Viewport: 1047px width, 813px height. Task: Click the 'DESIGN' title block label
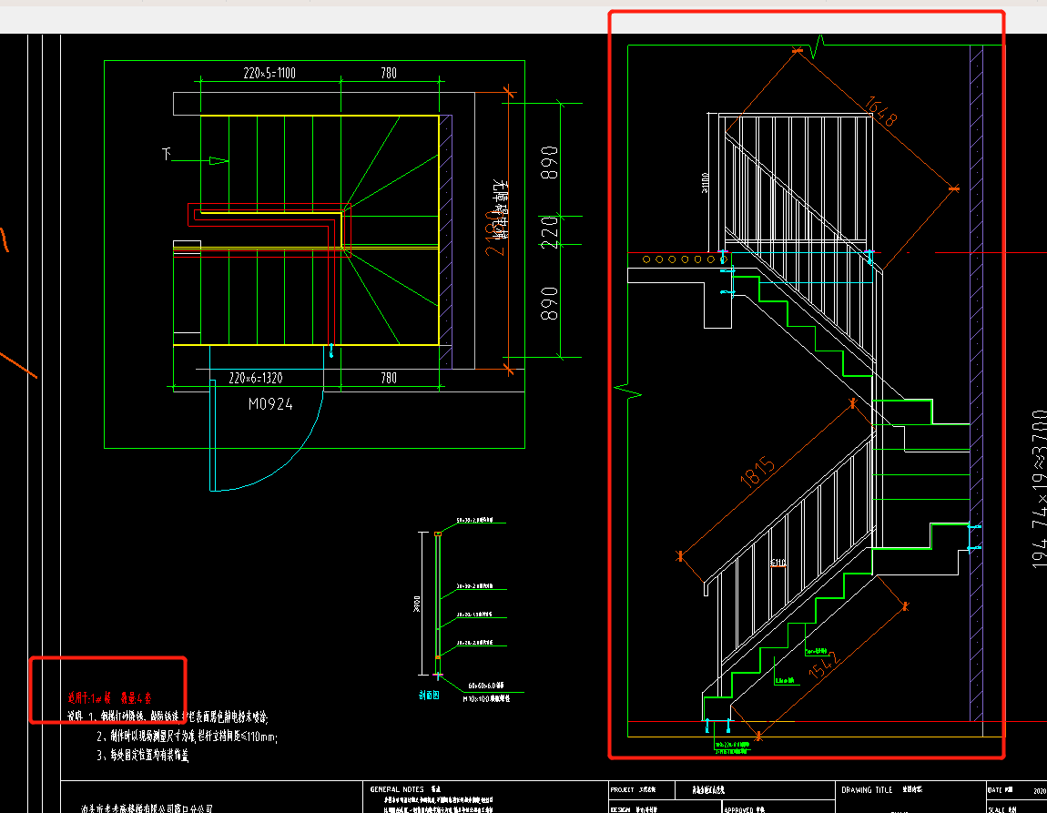(x=620, y=809)
